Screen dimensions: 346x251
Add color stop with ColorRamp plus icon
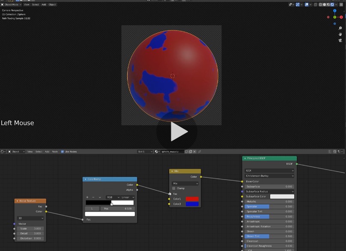coord(87,197)
